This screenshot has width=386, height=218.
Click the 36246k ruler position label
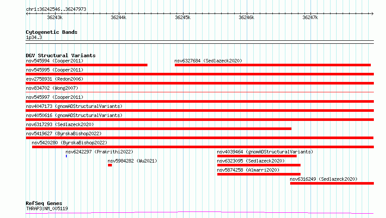[246, 17]
